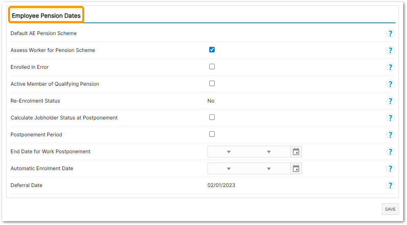Open calendar for End Date for Work Postponement

point(296,152)
